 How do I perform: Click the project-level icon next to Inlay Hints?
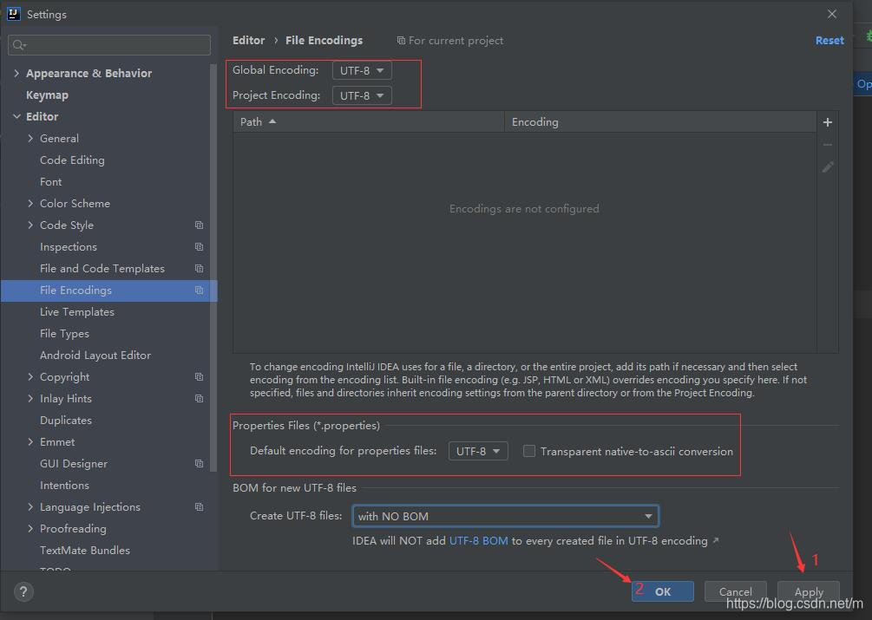pos(199,398)
